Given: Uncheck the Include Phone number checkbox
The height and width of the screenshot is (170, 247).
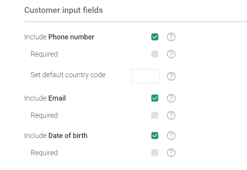Looking at the screenshot, I should [x=155, y=37].
